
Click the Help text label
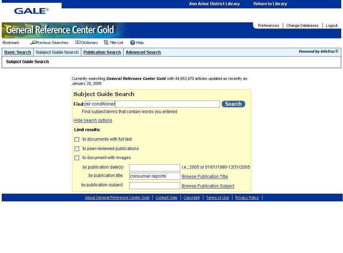(x=140, y=43)
